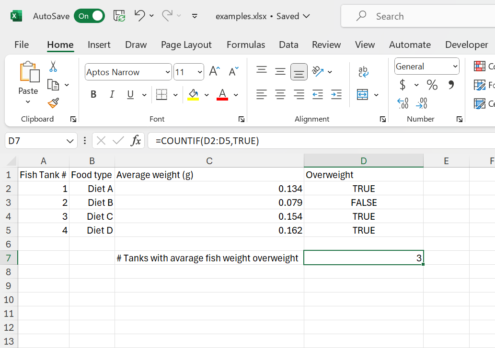
Task: Apply Merge and Center to cells
Action: 363,95
